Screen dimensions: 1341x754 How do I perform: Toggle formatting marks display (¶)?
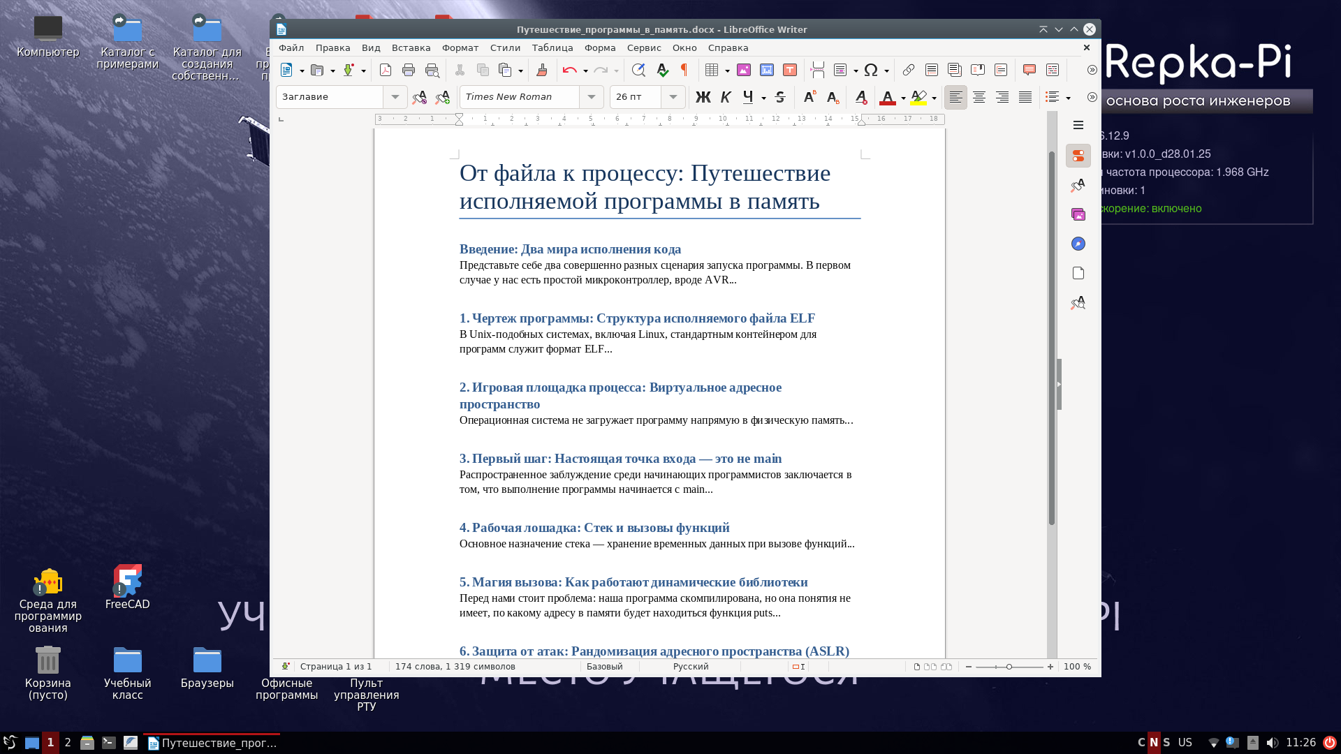click(684, 70)
